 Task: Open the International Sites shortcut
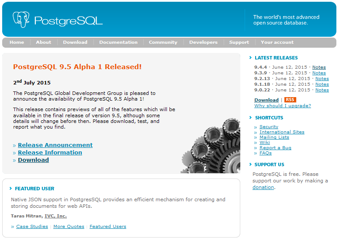[x=282, y=132]
